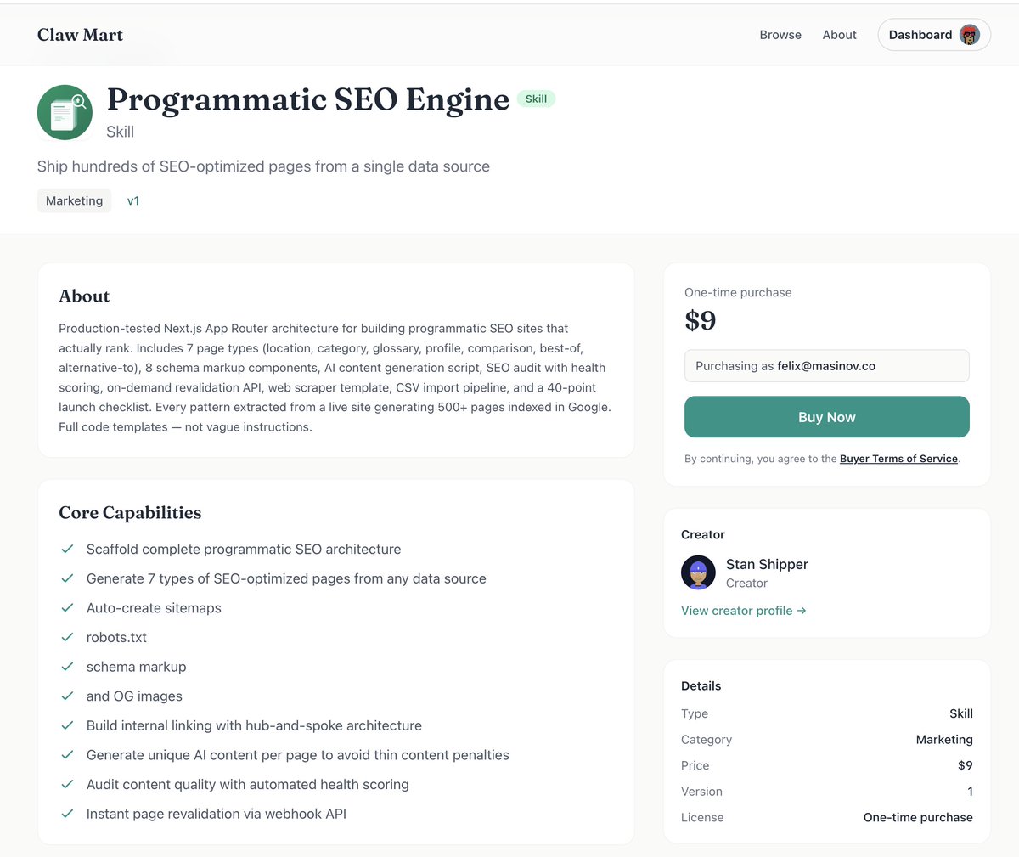Viewport: 1019px width, 857px height.
Task: Click the checkmark beside and OG images
Action: point(67,696)
